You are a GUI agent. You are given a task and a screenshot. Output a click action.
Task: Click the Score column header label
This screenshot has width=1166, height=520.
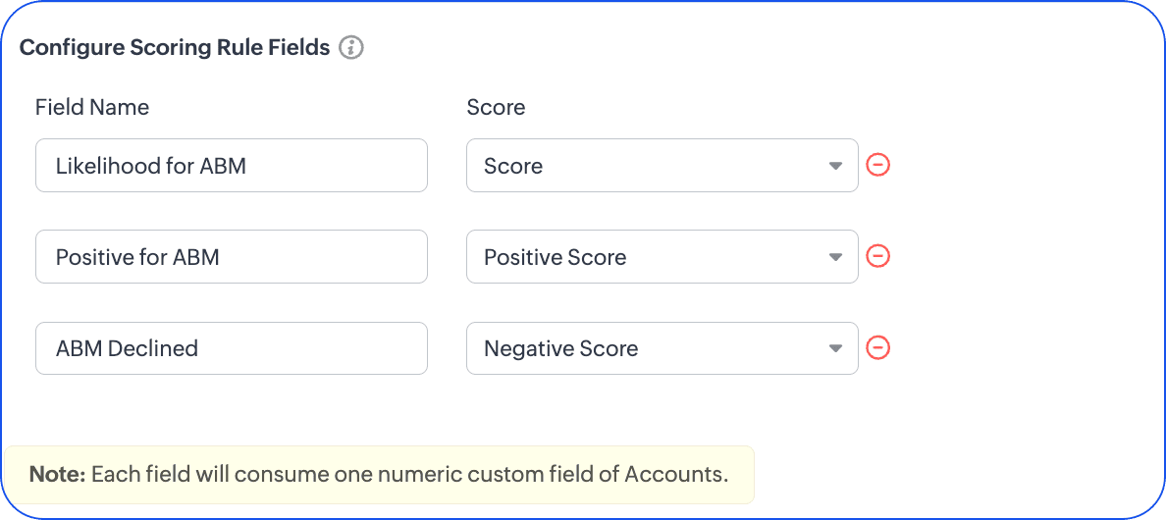click(x=496, y=107)
